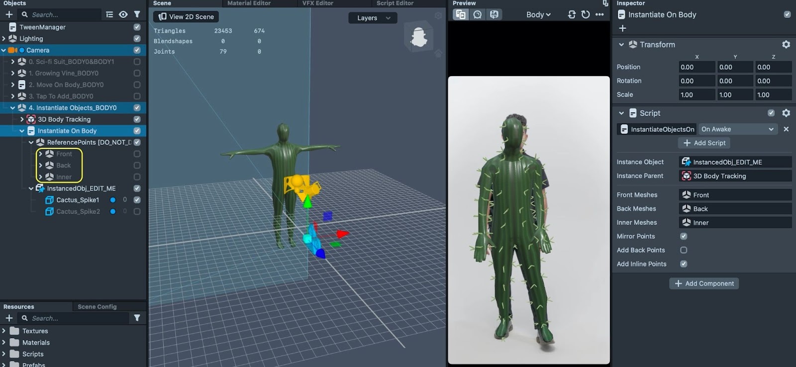The image size is (796, 367).
Task: Disable the Mirror Points checkbox
Action: (x=684, y=236)
